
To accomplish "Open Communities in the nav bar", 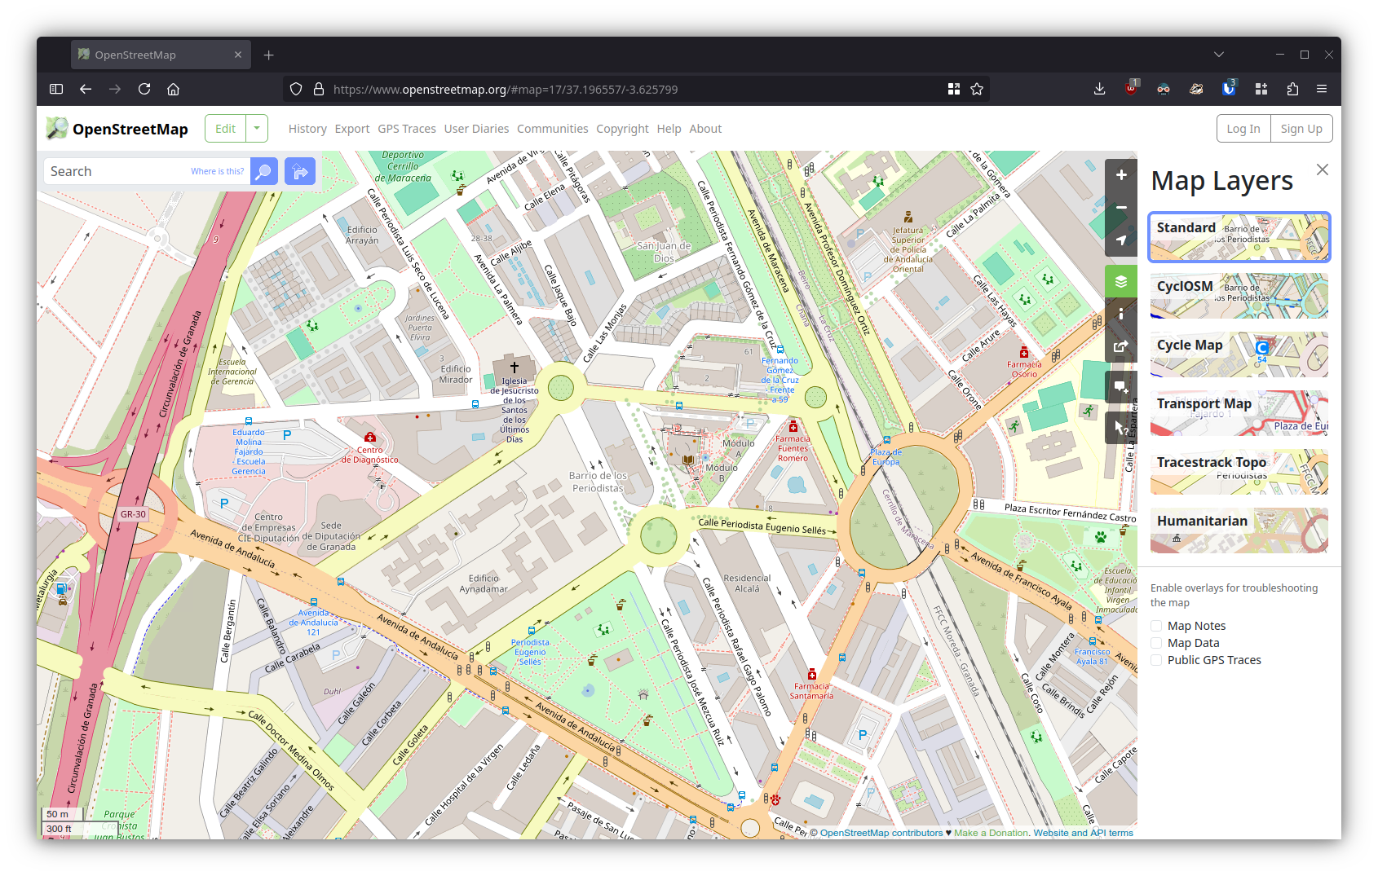I will (x=552, y=129).
